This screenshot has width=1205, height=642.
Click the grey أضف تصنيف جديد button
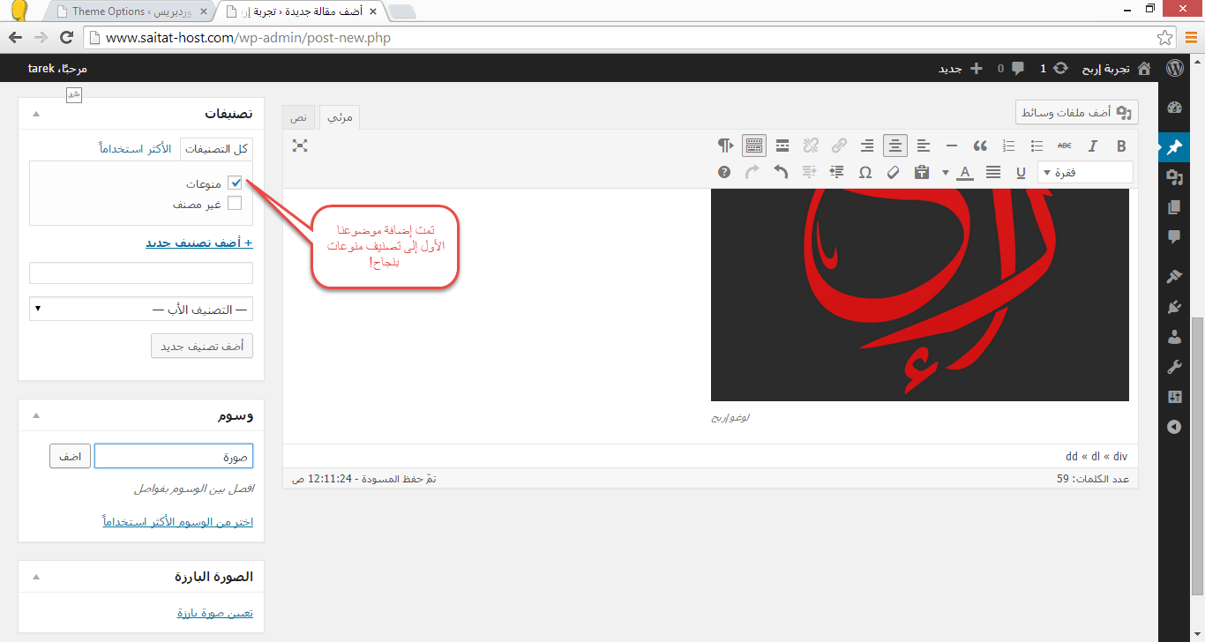tap(202, 347)
